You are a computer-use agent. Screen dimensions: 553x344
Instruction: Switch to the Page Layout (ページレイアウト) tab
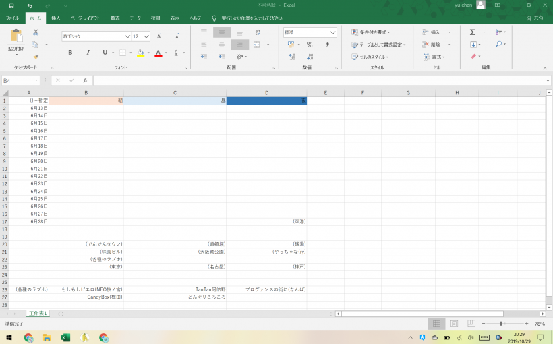tap(85, 18)
